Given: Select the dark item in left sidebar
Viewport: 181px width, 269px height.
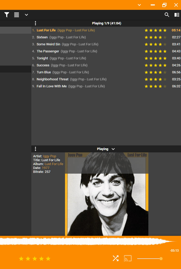Looking at the screenshot, I should [16, 69].
